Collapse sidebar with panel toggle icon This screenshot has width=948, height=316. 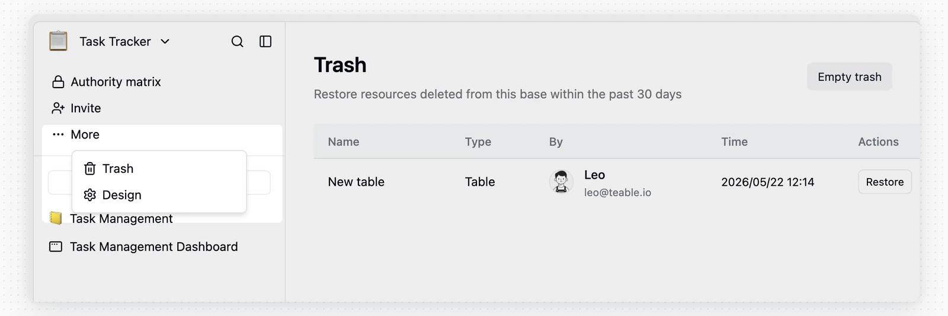pyautogui.click(x=265, y=41)
